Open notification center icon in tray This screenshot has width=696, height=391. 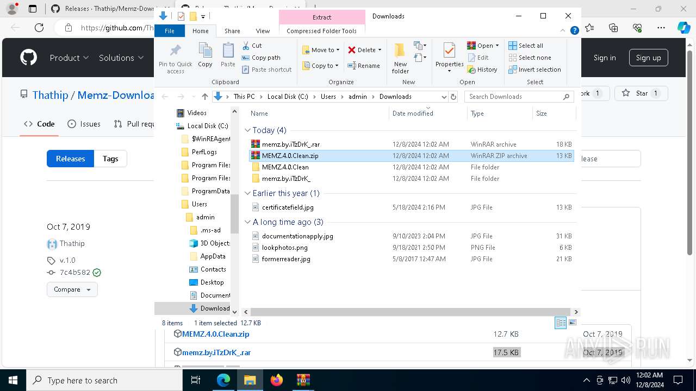[678, 380]
